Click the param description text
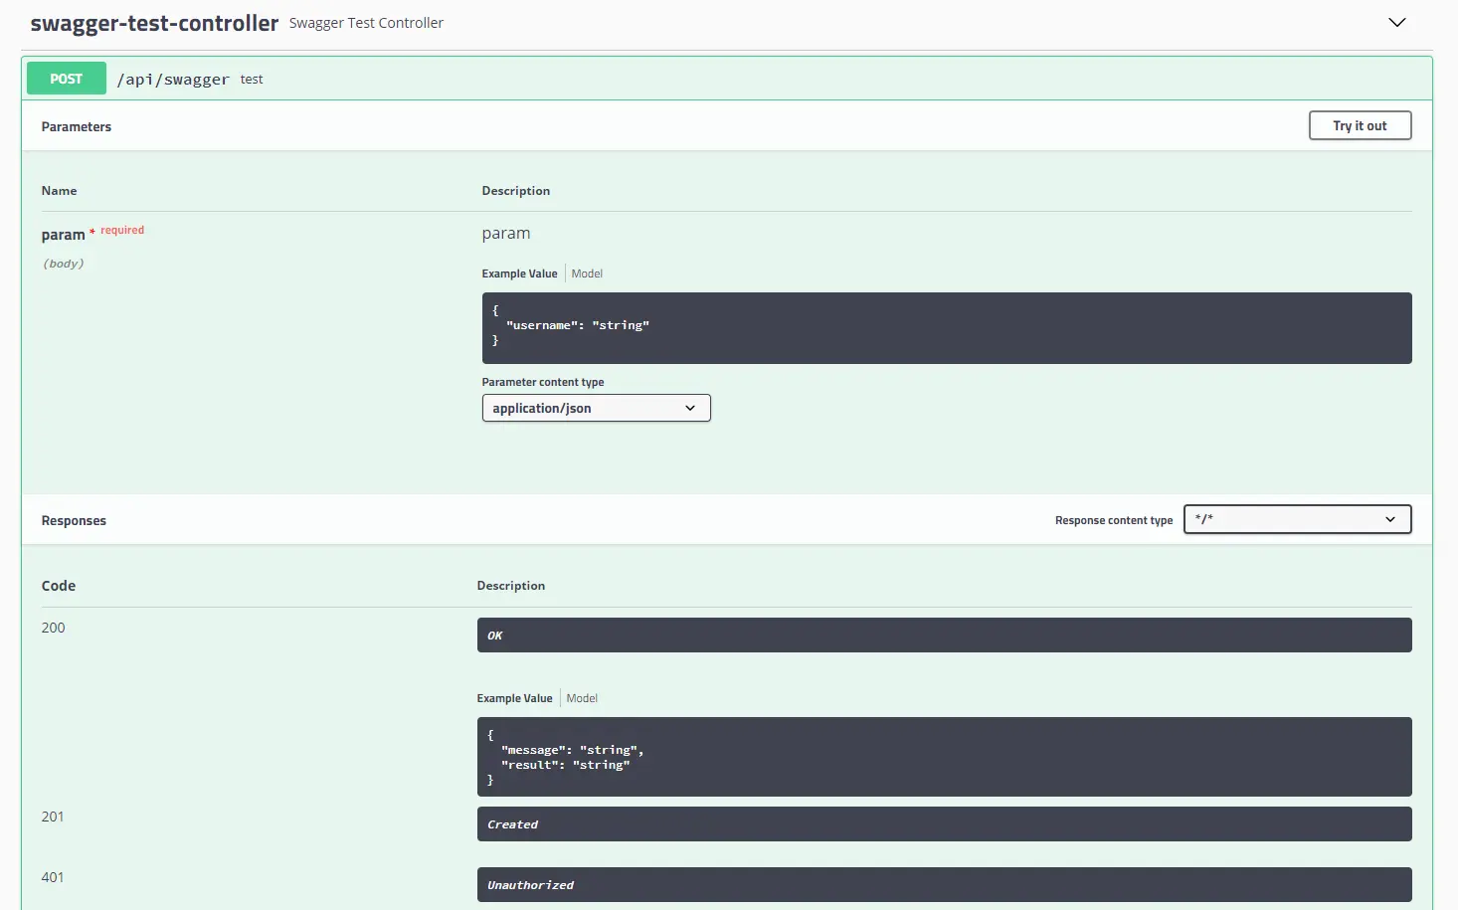1458x910 pixels. click(x=506, y=234)
